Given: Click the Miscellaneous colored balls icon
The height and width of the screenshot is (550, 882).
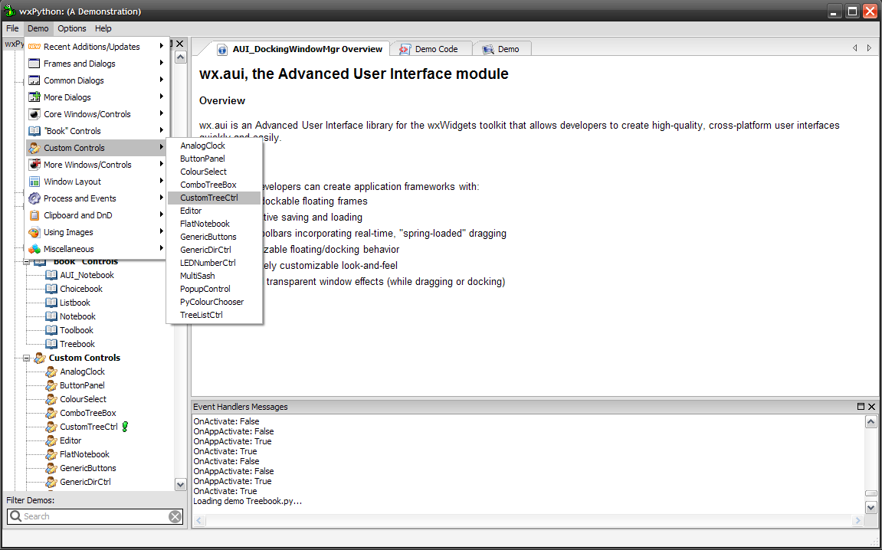Looking at the screenshot, I should pos(34,249).
